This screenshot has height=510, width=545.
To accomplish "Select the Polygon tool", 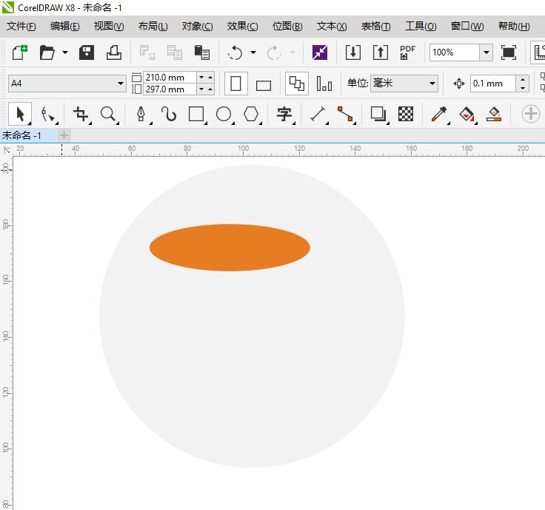I will tap(252, 114).
